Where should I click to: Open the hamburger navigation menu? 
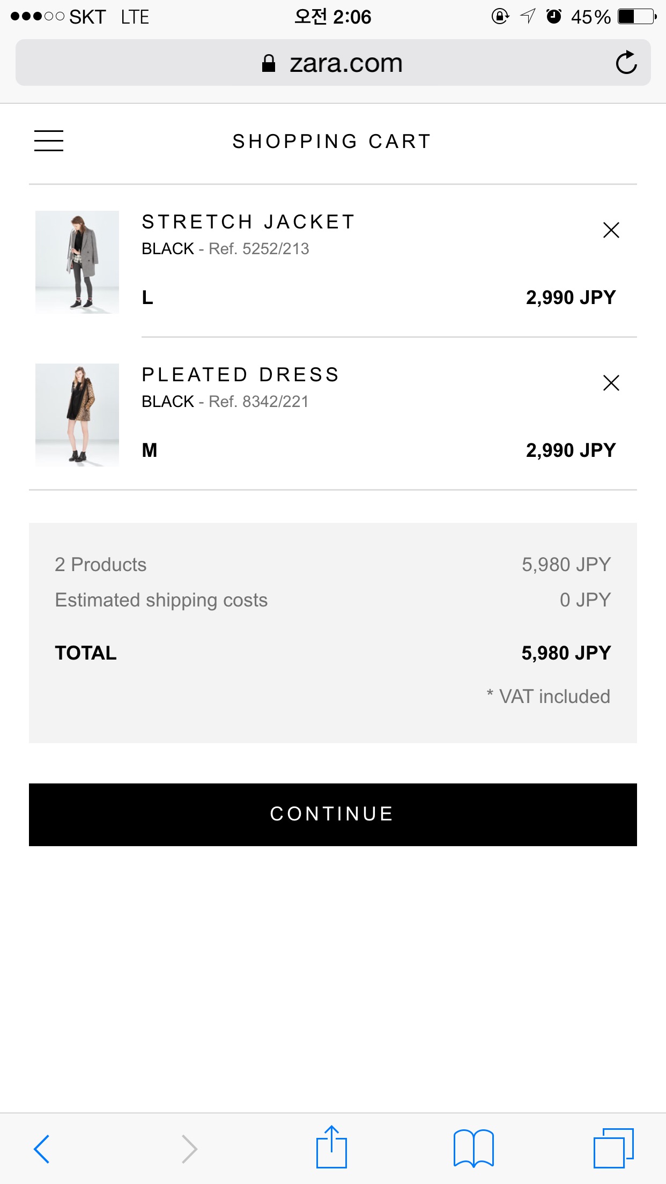(x=49, y=141)
